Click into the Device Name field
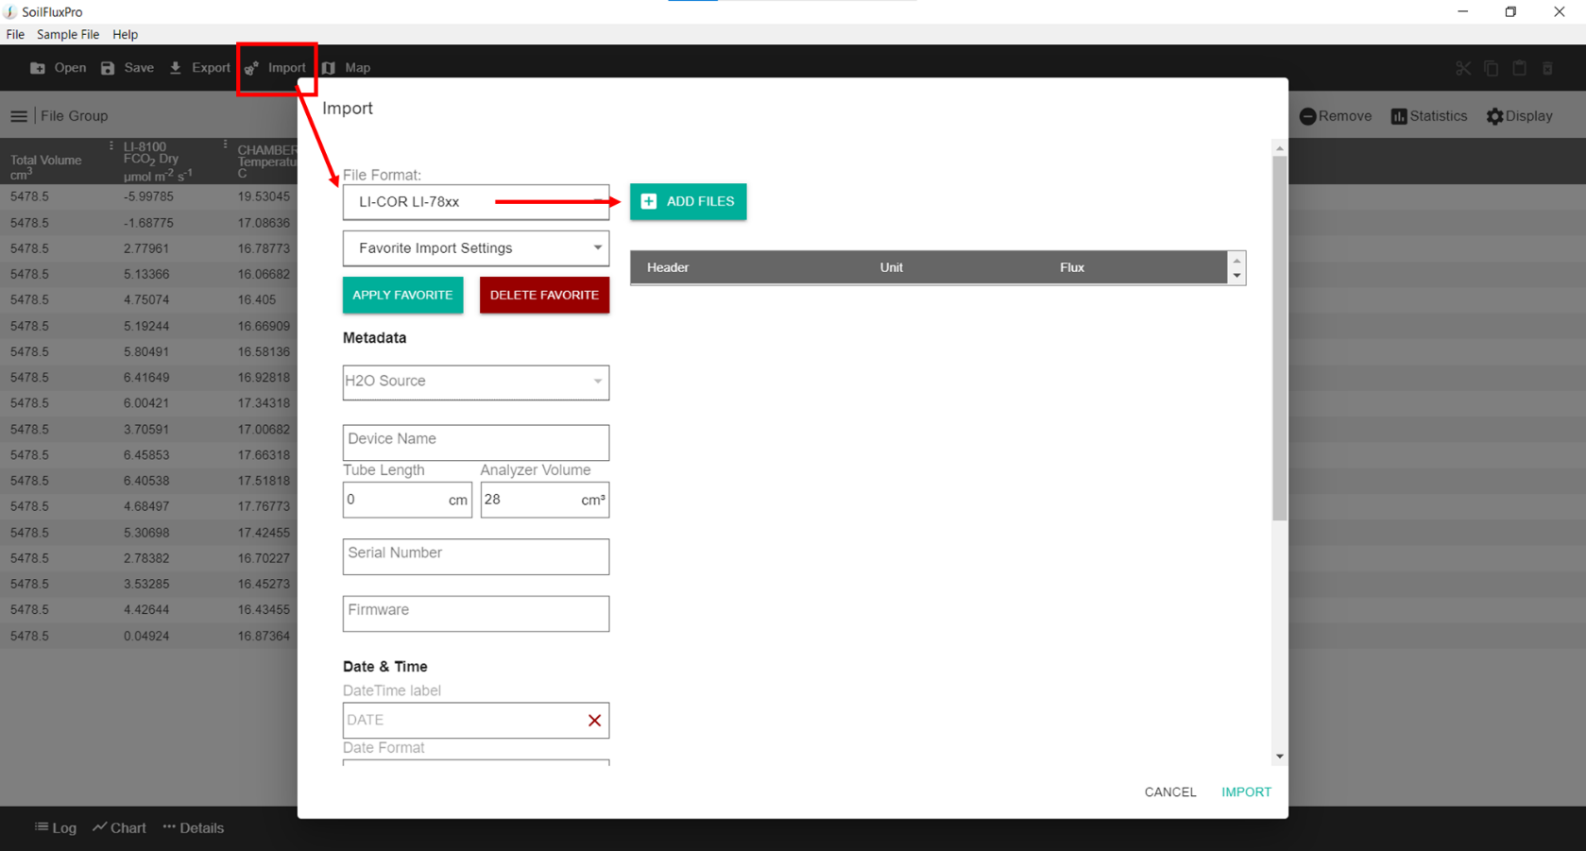1586x851 pixels. (x=475, y=442)
